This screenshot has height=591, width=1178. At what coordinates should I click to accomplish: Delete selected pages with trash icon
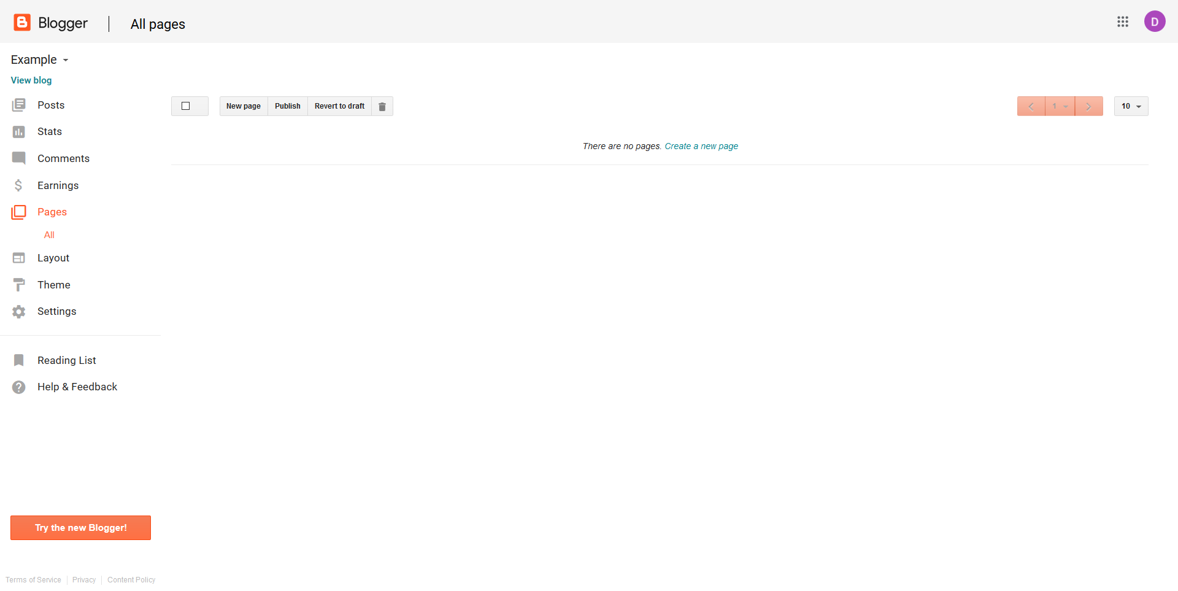(x=382, y=106)
